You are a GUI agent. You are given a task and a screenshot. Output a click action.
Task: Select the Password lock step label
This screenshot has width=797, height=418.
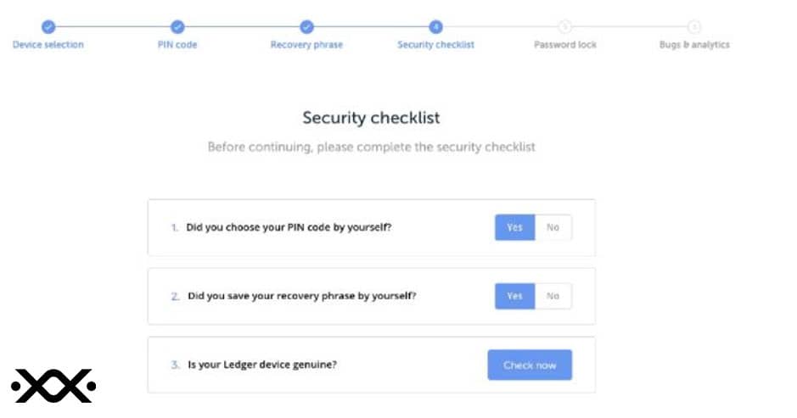565,45
